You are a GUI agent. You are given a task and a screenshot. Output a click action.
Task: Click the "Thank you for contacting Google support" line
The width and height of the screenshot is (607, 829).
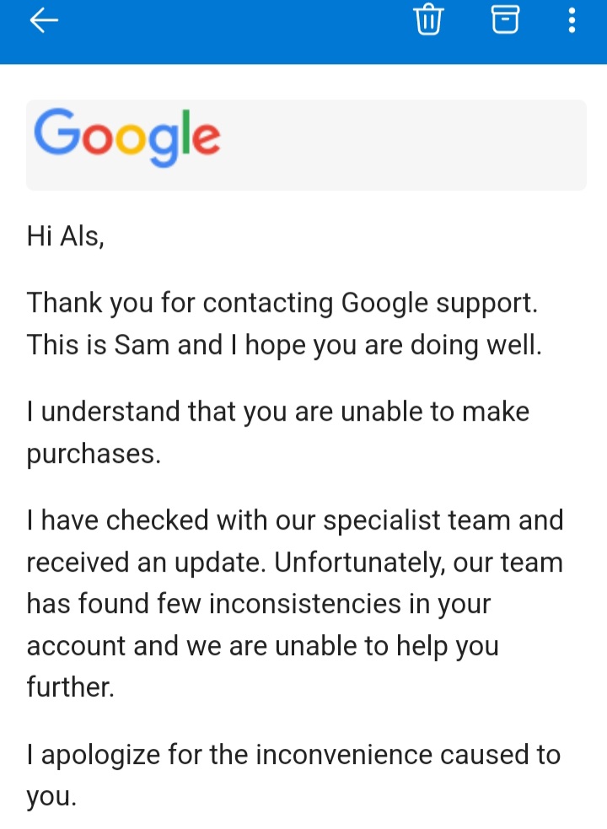pos(282,303)
